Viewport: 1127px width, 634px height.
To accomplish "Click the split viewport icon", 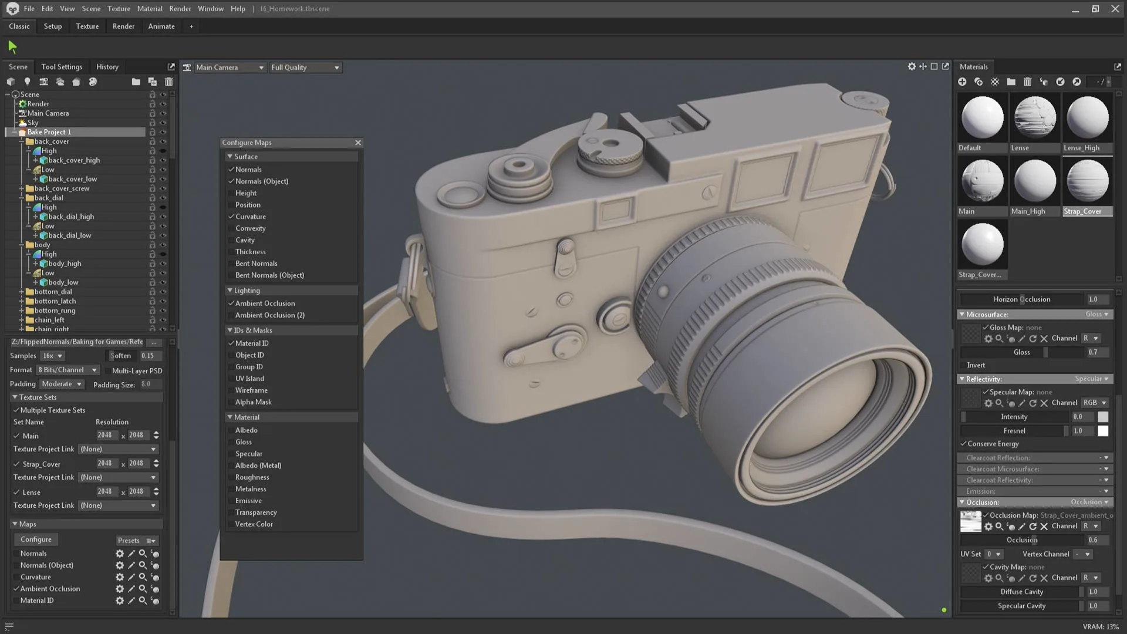I will pyautogui.click(x=923, y=66).
